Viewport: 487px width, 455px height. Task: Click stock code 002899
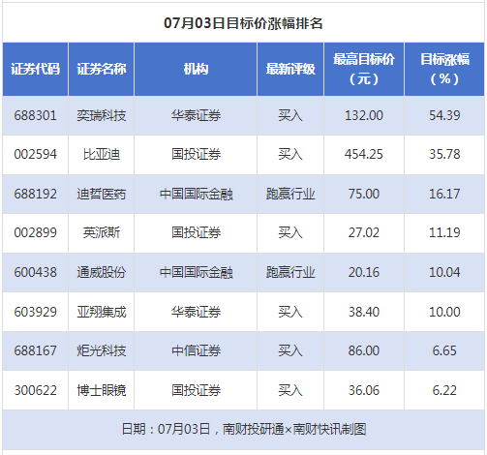[x=36, y=232]
